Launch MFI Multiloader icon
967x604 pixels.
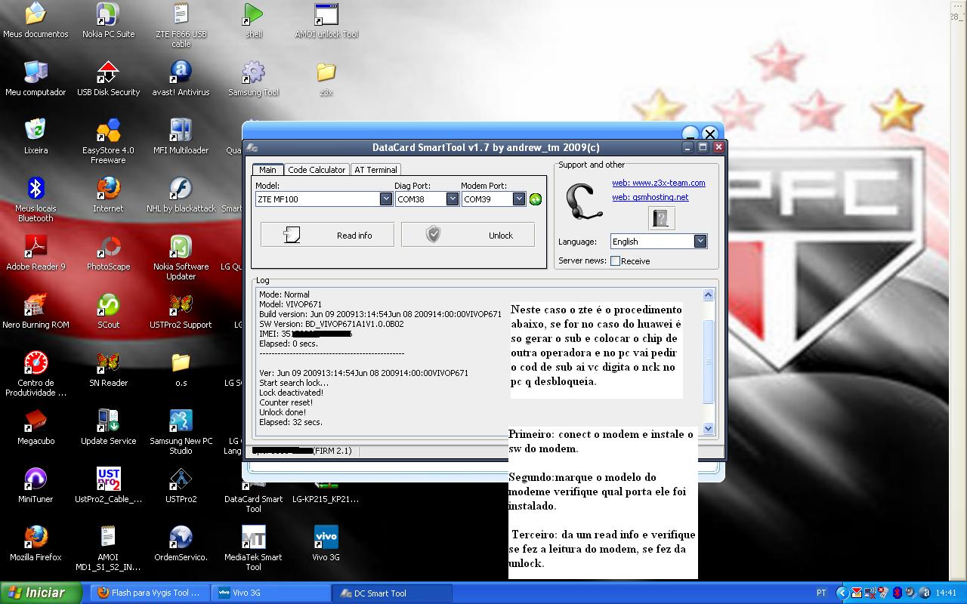(x=181, y=137)
